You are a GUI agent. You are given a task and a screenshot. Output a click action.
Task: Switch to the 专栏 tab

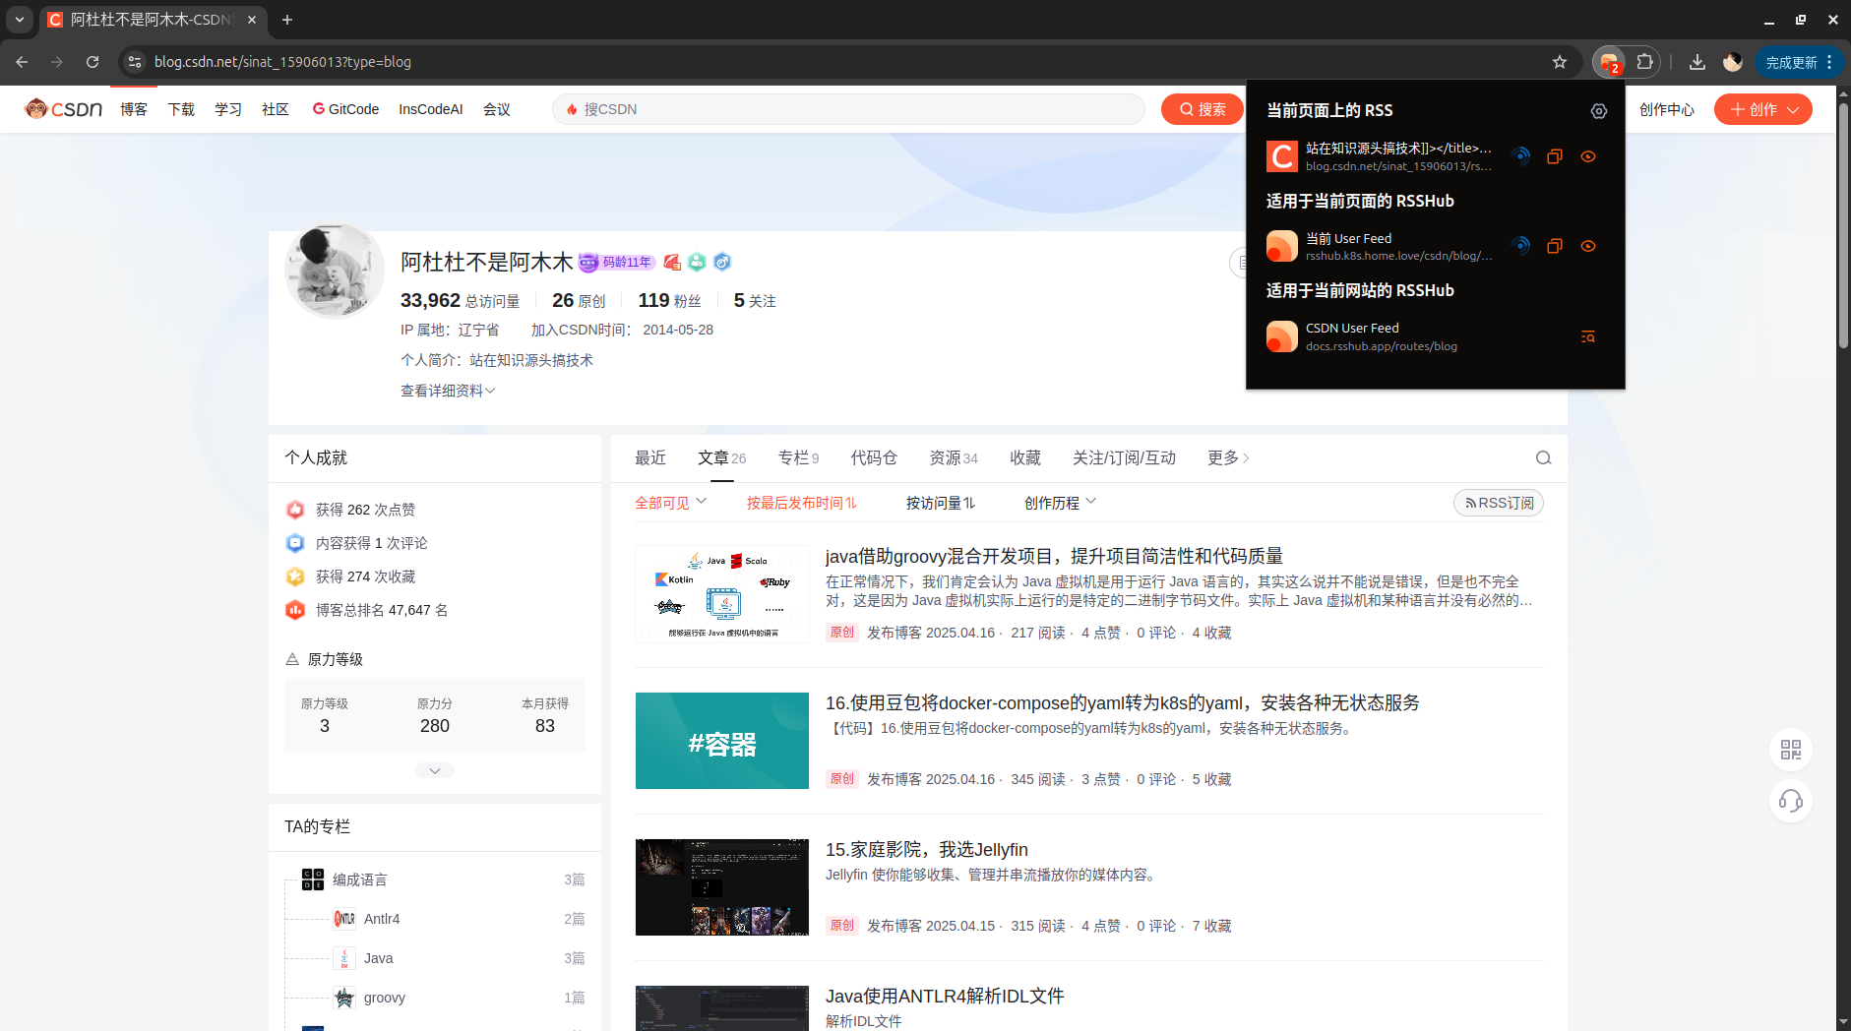coord(798,457)
